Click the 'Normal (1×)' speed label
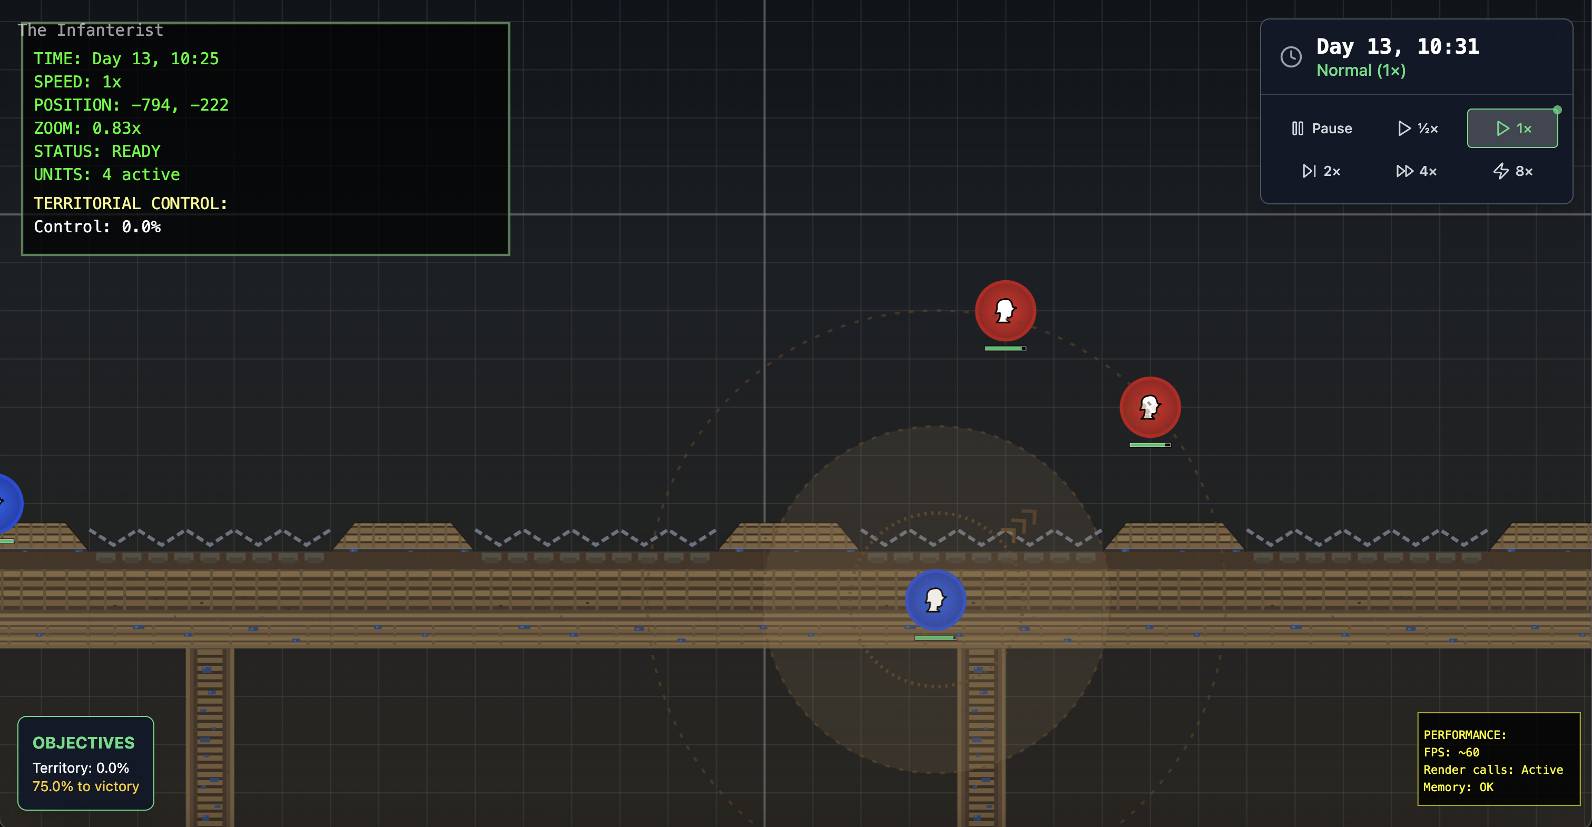 [1361, 71]
